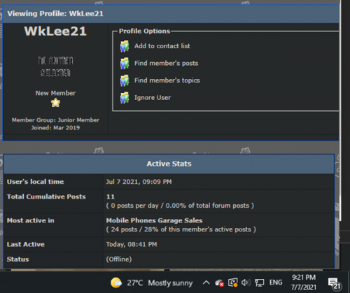Click the Ignore User link
The image size is (350, 293).
pos(153,98)
